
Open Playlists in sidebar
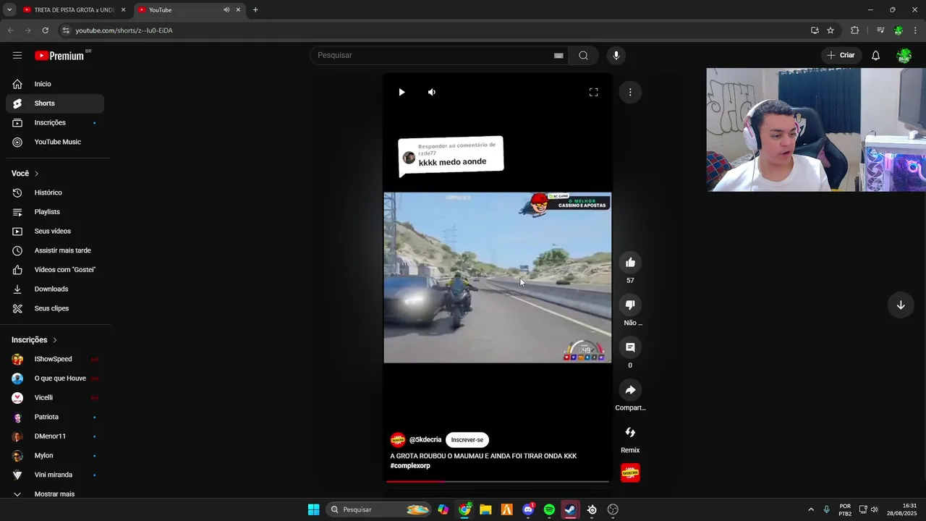tap(55, 212)
